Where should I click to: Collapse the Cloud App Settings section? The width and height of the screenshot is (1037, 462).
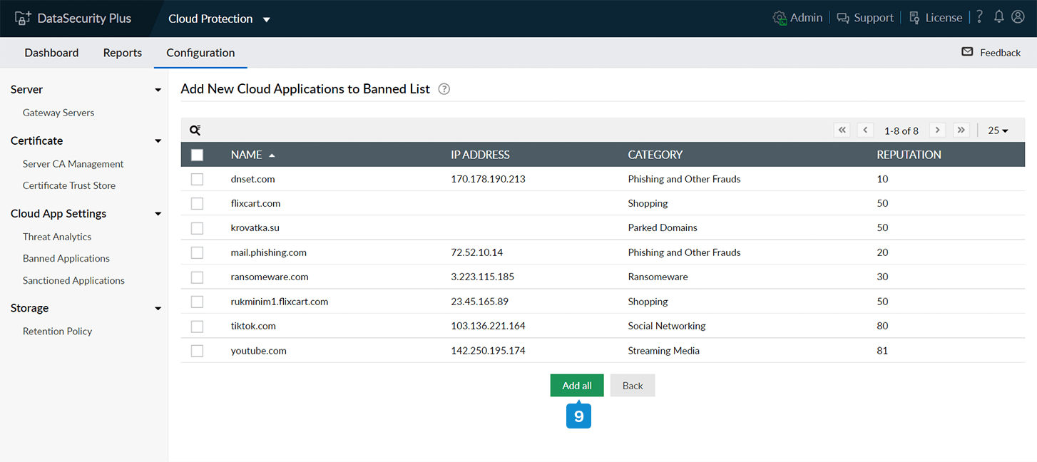[158, 214]
